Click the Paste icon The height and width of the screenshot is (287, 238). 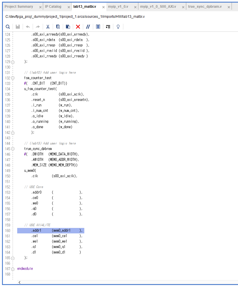[x=68, y=27]
